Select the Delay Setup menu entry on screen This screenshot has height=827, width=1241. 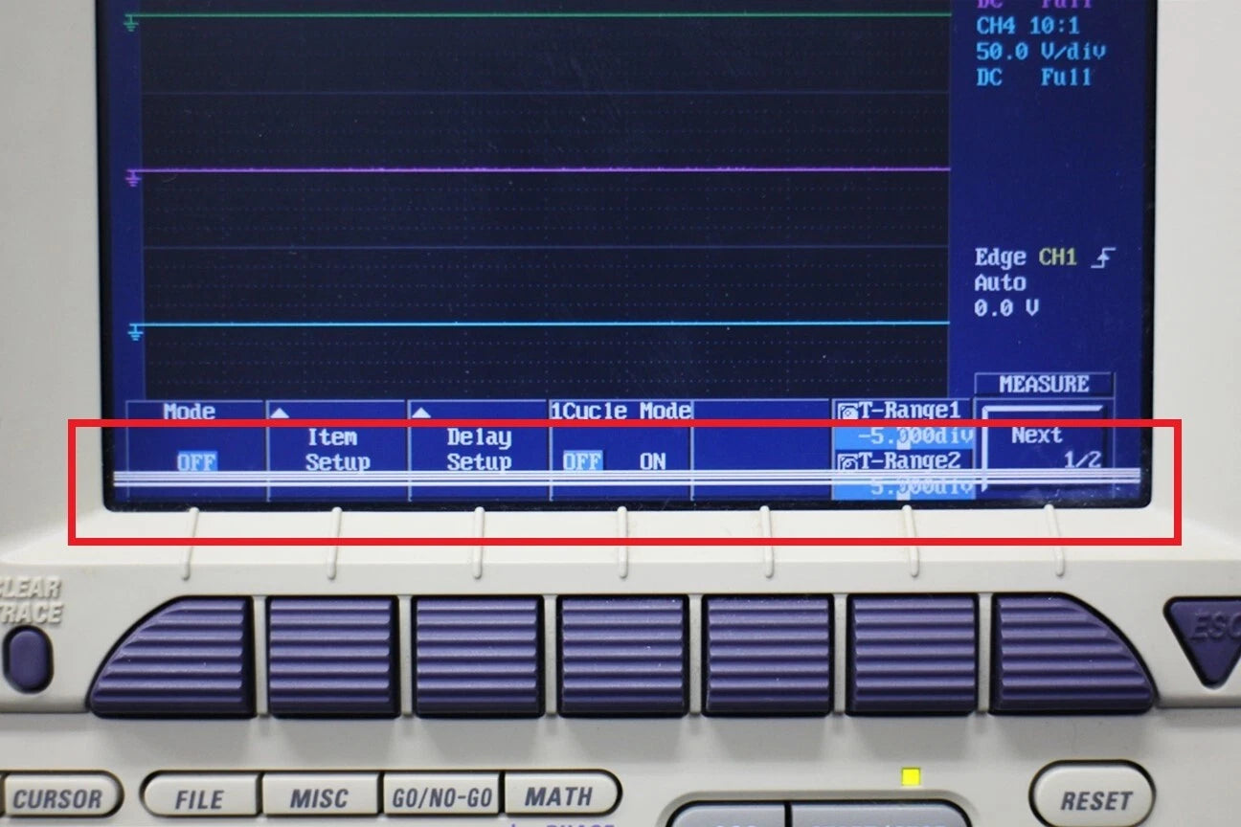tap(478, 450)
